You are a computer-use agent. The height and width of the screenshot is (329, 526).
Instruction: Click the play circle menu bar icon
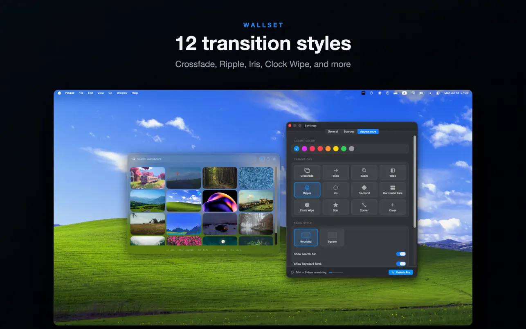[388, 93]
